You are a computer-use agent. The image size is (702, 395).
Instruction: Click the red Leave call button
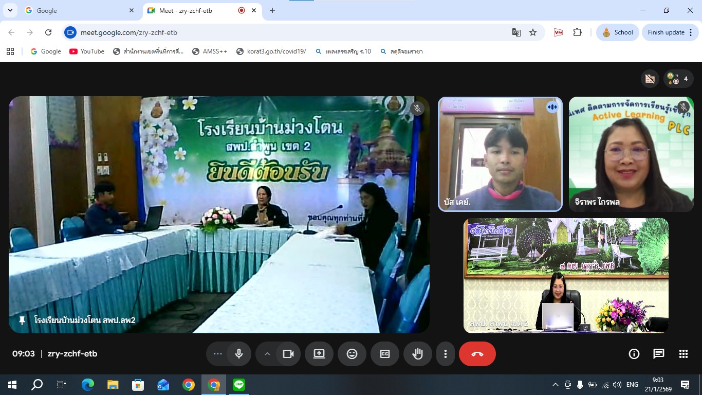(x=477, y=354)
